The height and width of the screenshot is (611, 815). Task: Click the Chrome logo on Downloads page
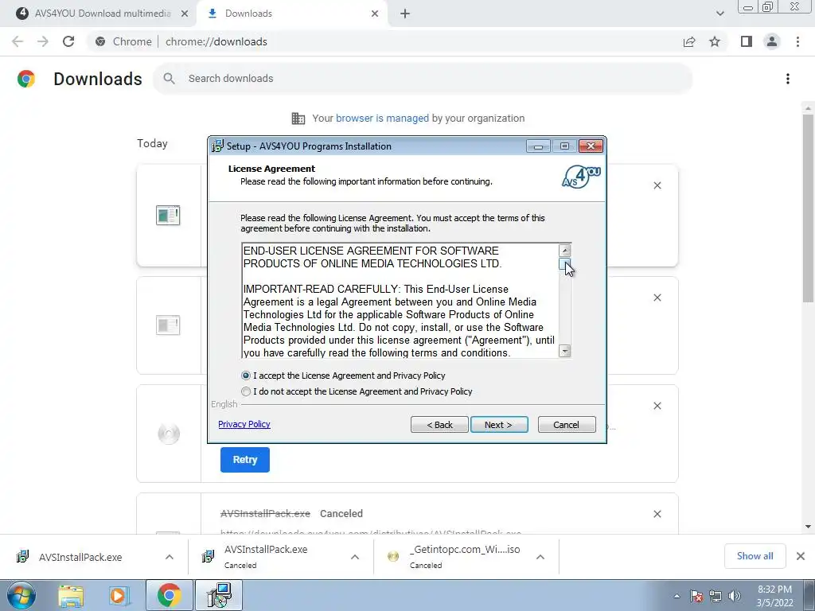coord(26,79)
